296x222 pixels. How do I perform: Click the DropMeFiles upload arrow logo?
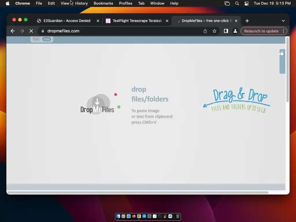(97, 104)
